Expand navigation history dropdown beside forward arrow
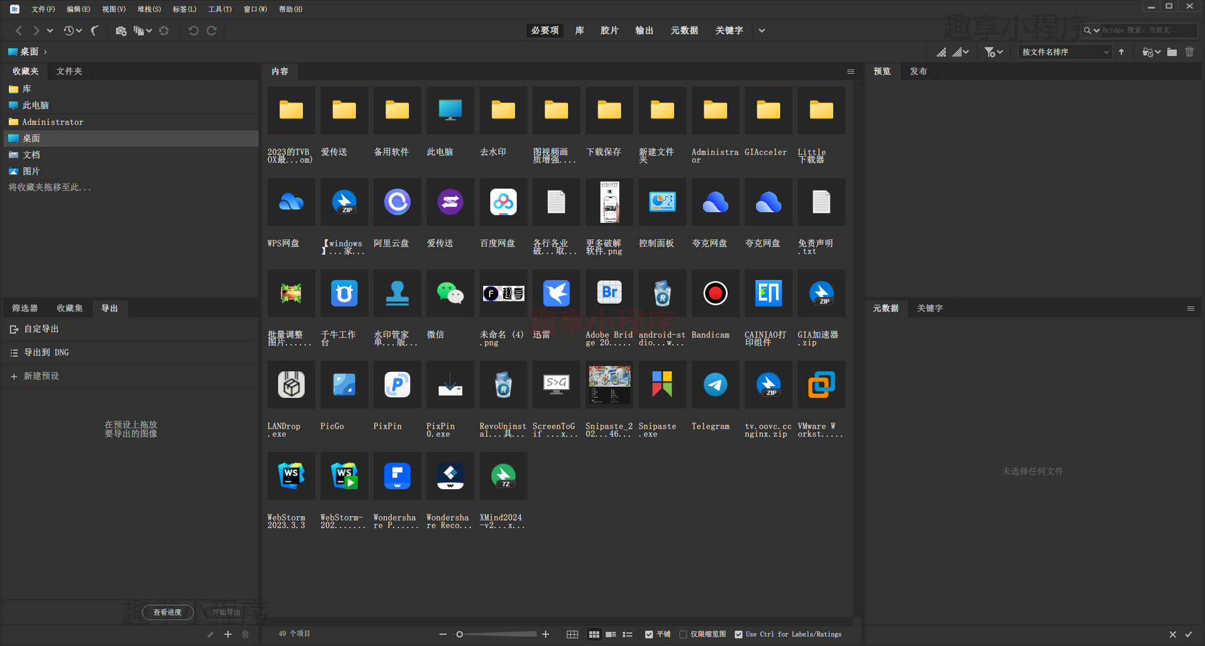The height and width of the screenshot is (646, 1205). point(50,31)
